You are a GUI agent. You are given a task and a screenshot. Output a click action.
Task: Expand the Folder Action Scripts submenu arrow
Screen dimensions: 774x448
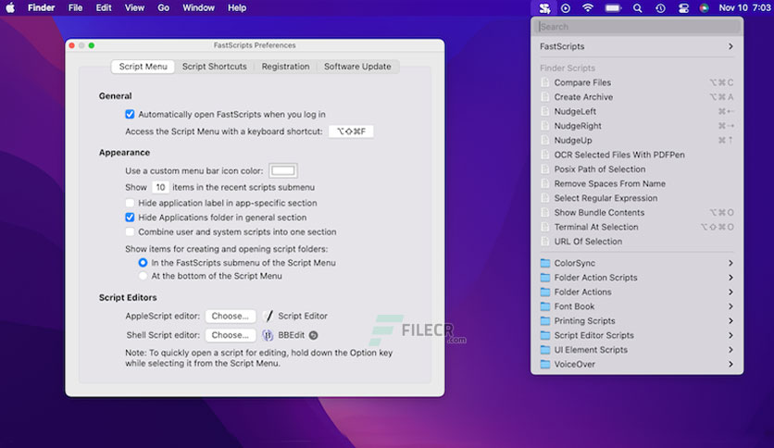730,278
